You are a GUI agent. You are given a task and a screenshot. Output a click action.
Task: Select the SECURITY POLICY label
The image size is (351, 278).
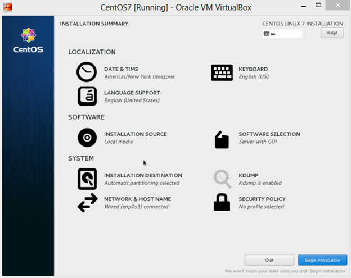(262, 199)
